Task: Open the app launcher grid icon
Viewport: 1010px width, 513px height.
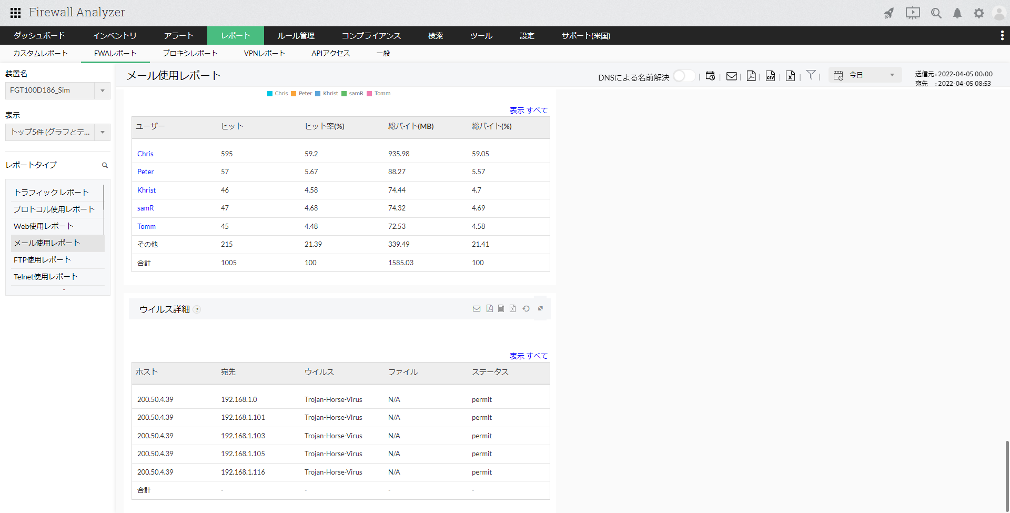Action: [15, 13]
